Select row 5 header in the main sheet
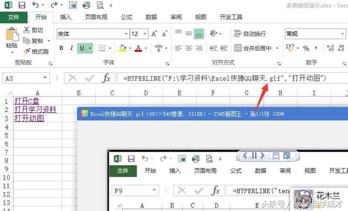 pos(7,135)
